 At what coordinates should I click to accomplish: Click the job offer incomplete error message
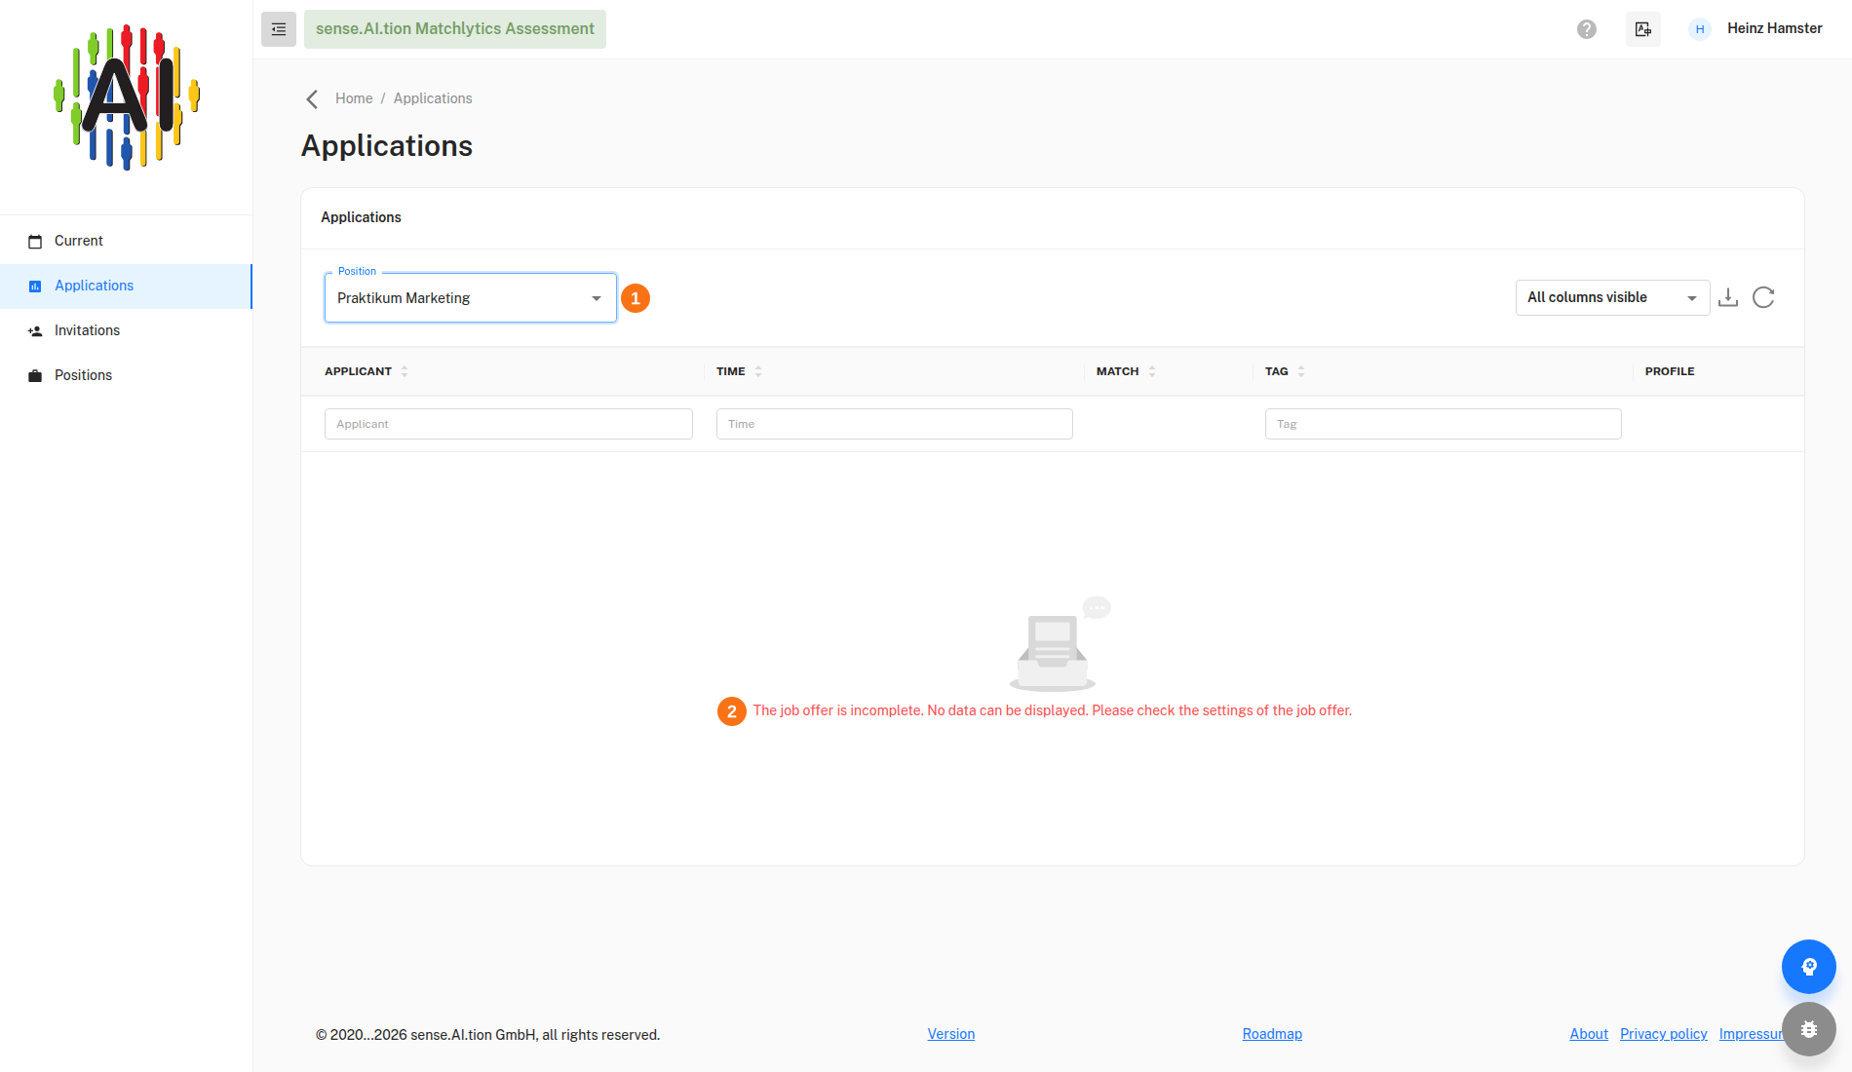point(1053,710)
